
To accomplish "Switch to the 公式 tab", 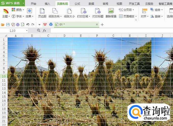I will click(x=77, y=4).
